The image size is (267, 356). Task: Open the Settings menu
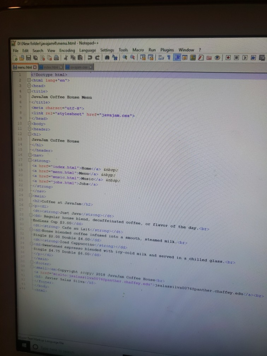107,50
